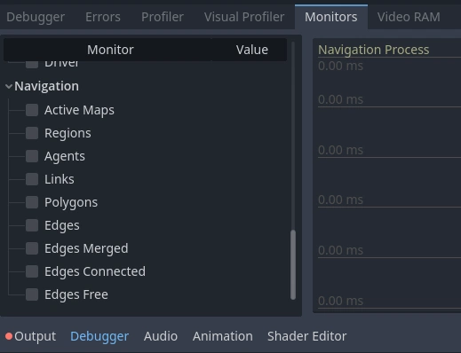Viewport: 461px width, 353px height.
Task: Open the Profiler tab
Action: pos(163,17)
